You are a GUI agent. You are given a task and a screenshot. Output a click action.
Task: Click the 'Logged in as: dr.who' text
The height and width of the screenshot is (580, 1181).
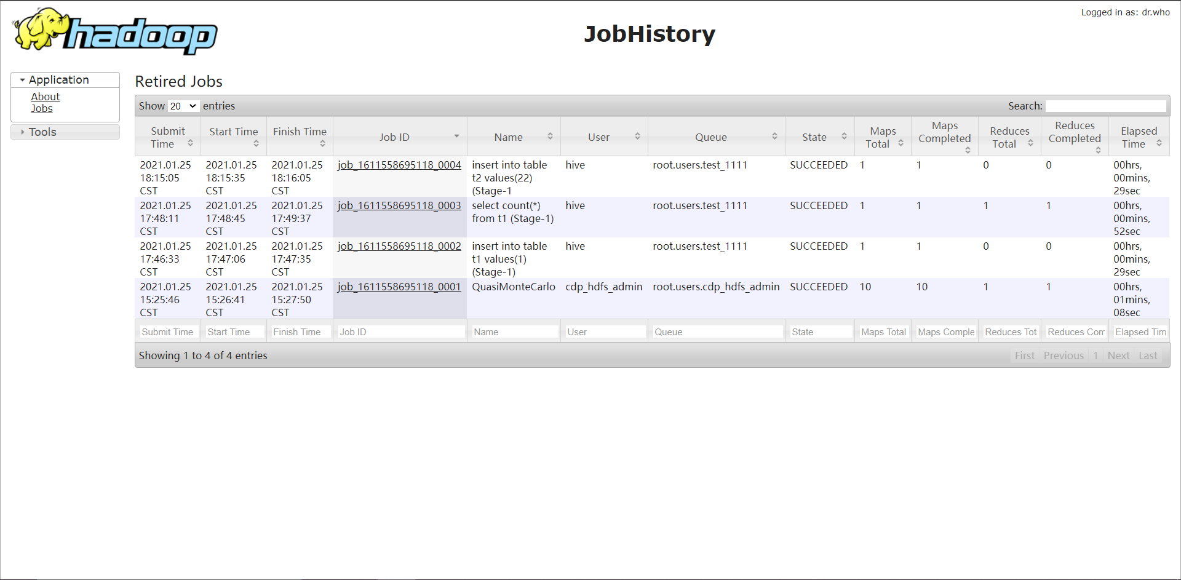tap(1126, 12)
